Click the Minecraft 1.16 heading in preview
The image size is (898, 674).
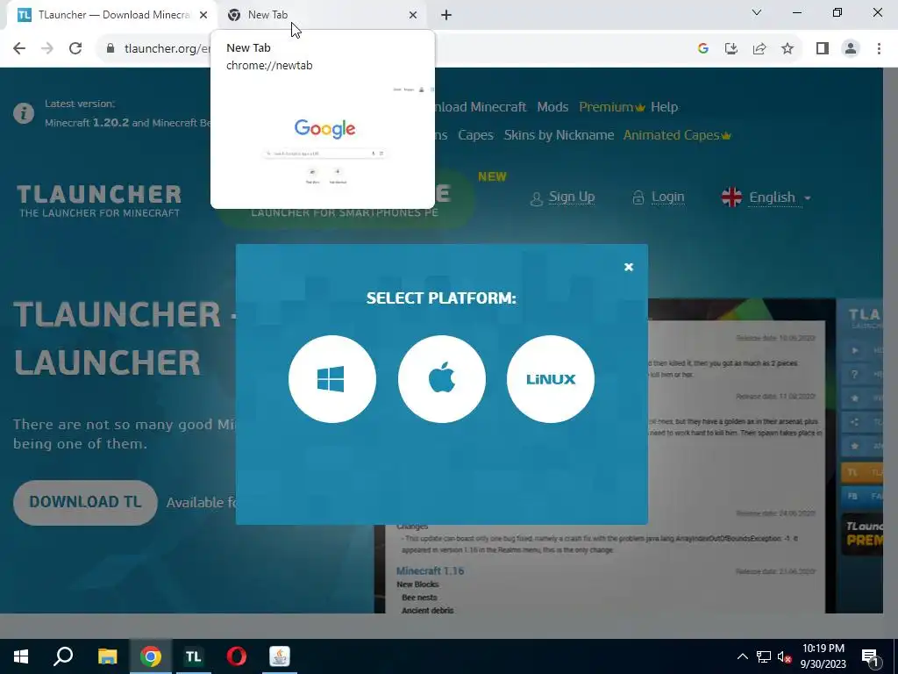point(430,570)
